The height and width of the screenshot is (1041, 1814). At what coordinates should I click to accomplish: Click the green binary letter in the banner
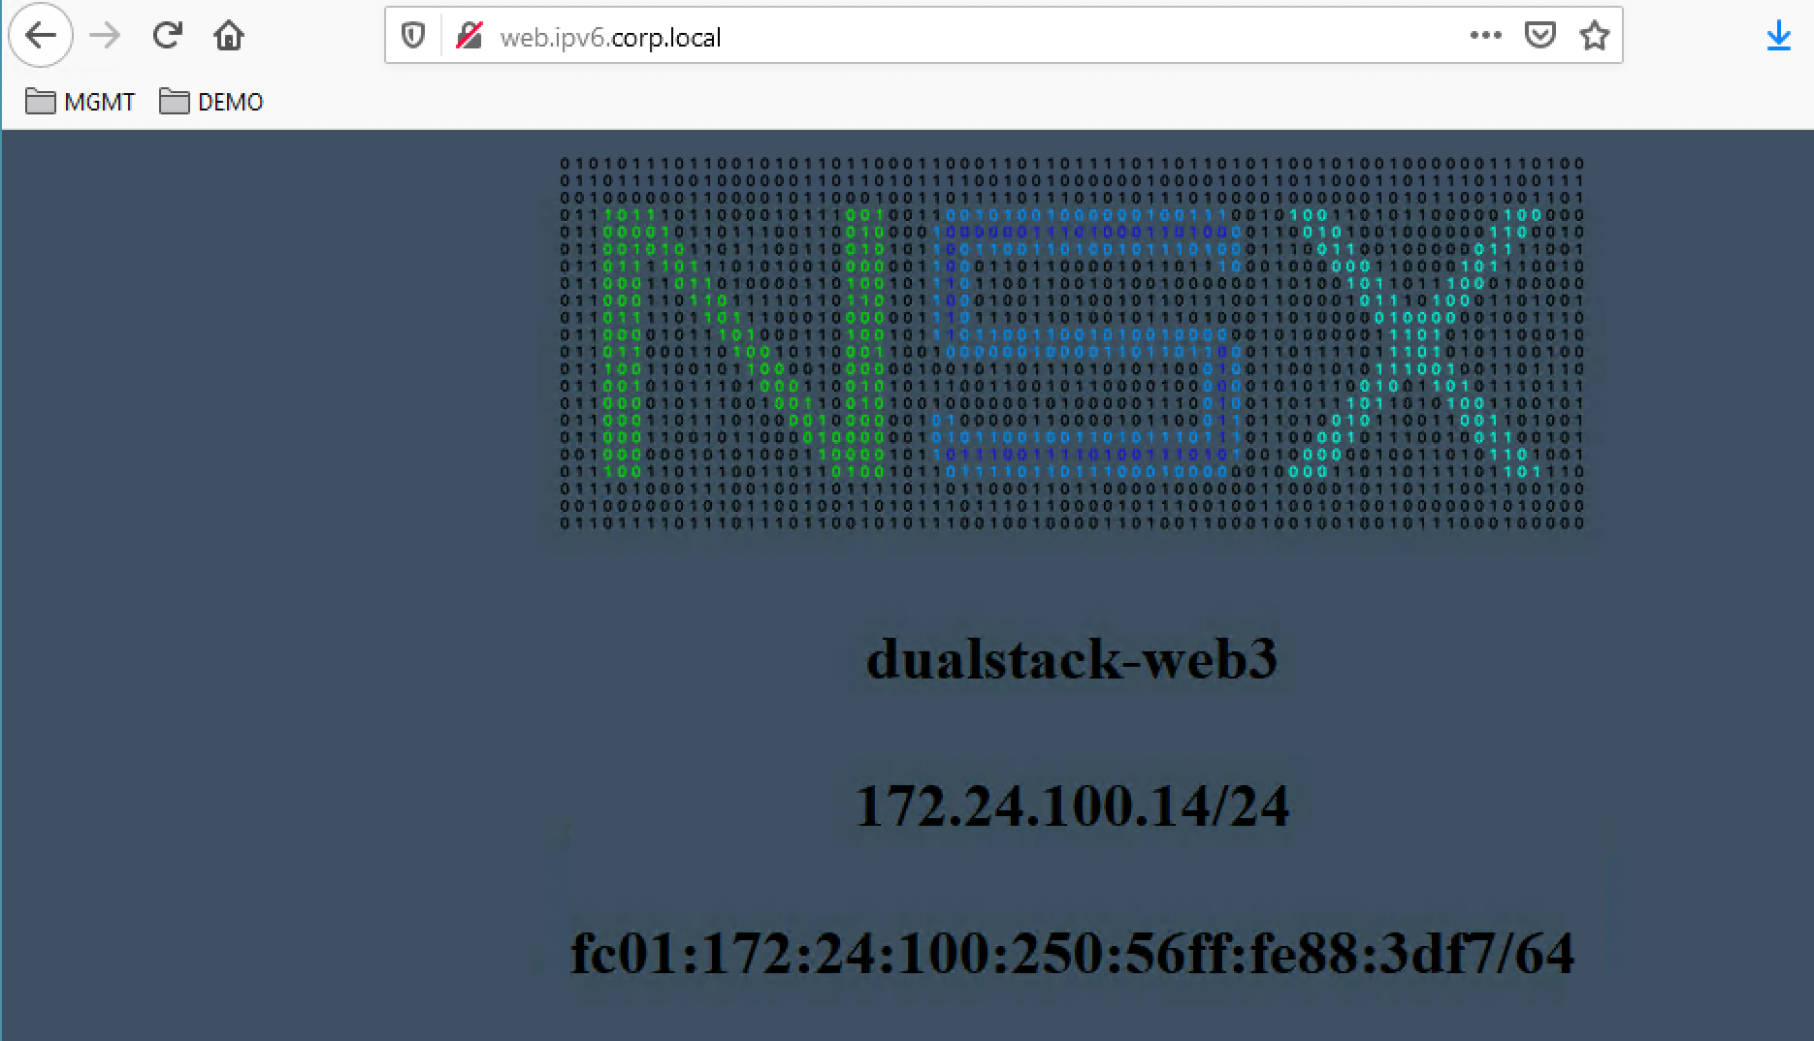743,343
